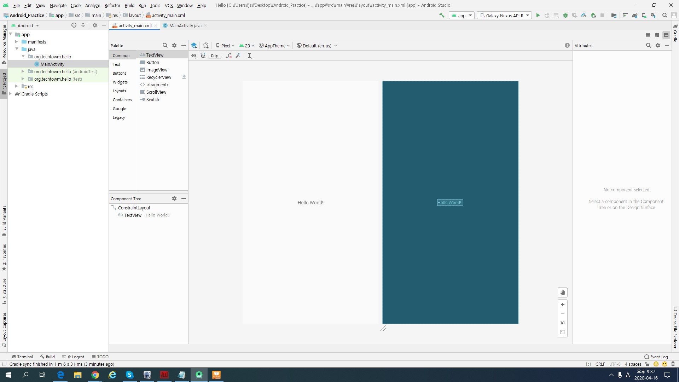Zoom in the design surface
This screenshot has width=679, height=382.
tap(563, 305)
